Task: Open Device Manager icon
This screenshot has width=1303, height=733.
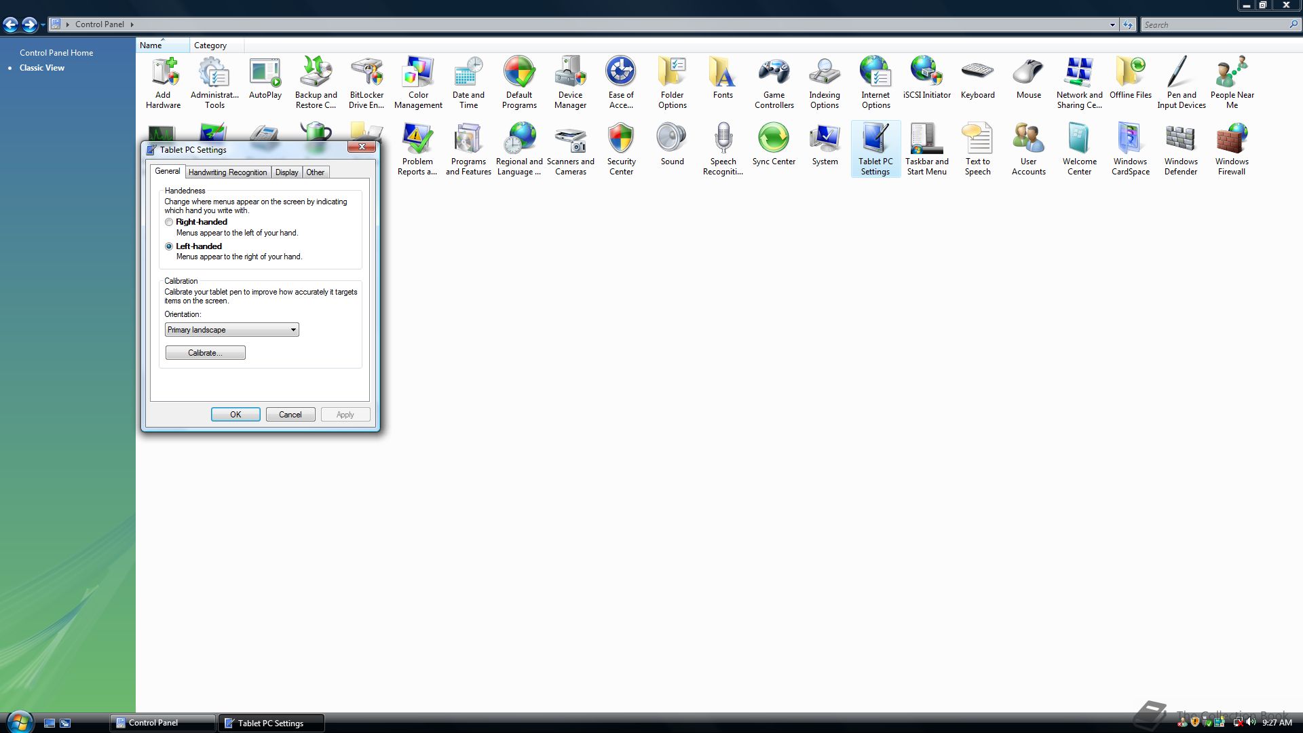Action: [571, 82]
